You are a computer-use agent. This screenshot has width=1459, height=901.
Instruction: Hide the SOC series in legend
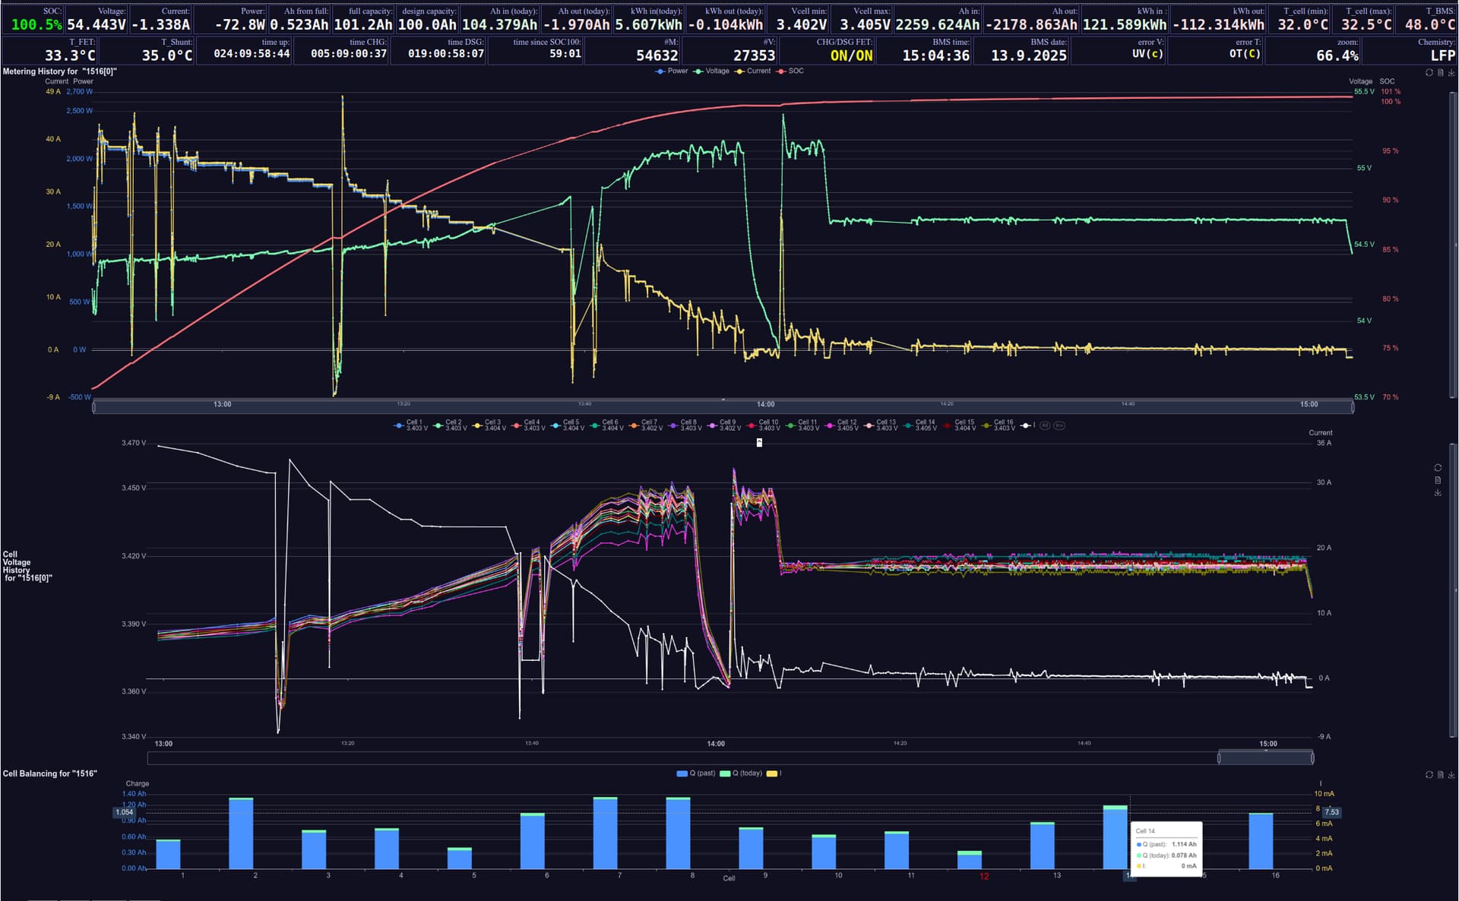tap(790, 71)
